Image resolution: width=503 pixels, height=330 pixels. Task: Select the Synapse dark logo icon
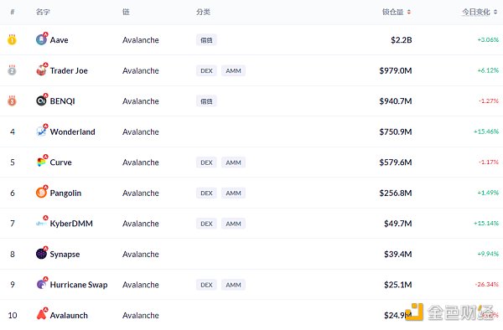(x=41, y=253)
